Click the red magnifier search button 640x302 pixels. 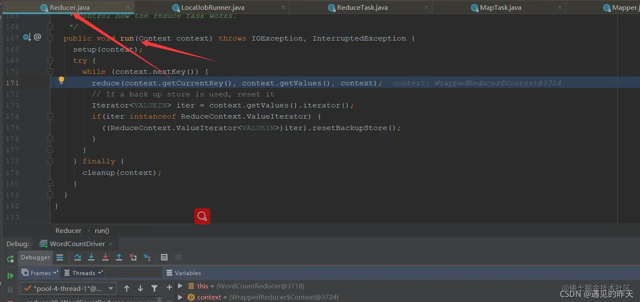(202, 216)
